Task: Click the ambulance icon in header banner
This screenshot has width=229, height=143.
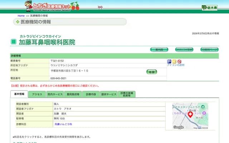Action: [x=101, y=7]
